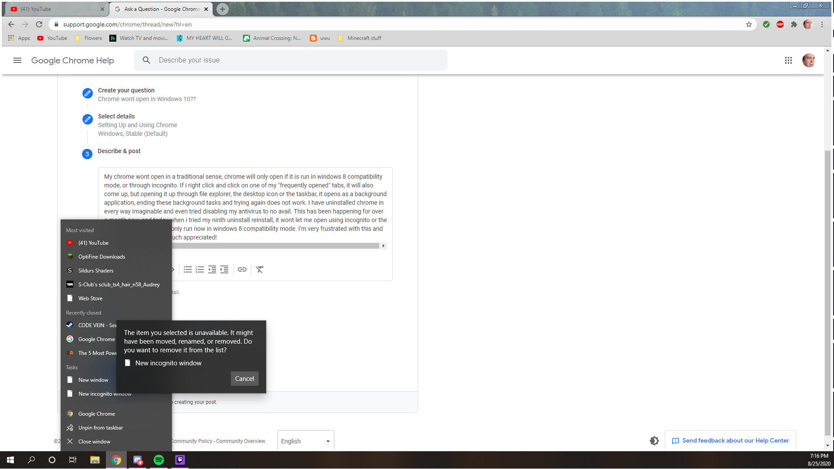
Task: Click the clear formatting icon
Action: click(x=259, y=269)
